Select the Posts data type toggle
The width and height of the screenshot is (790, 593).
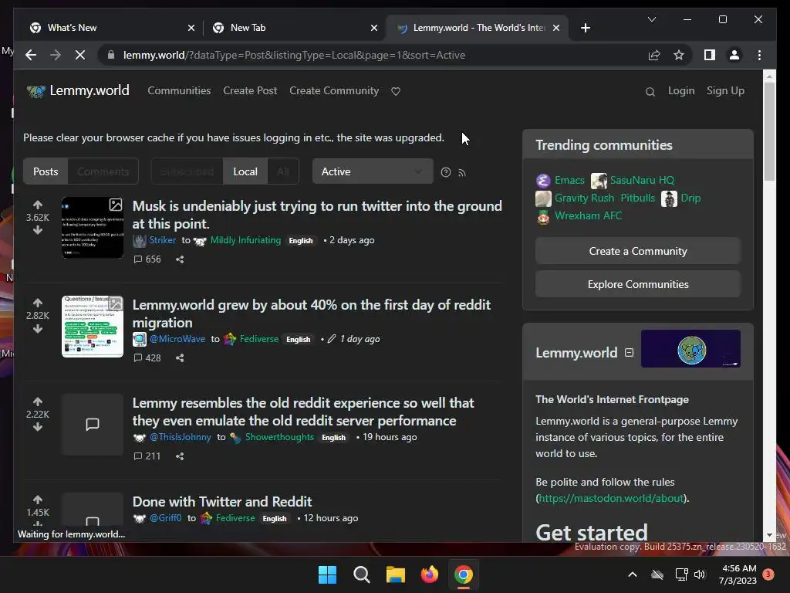tap(46, 171)
